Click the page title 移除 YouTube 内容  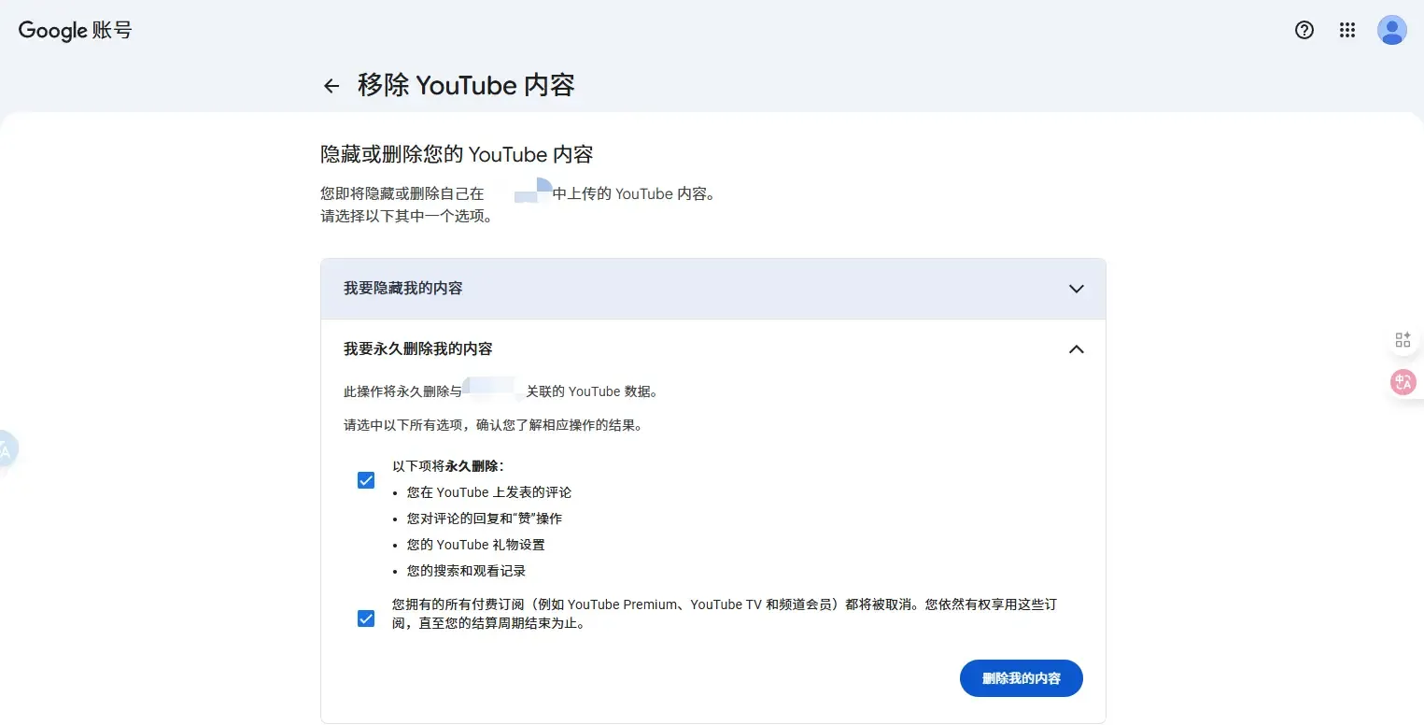[466, 85]
